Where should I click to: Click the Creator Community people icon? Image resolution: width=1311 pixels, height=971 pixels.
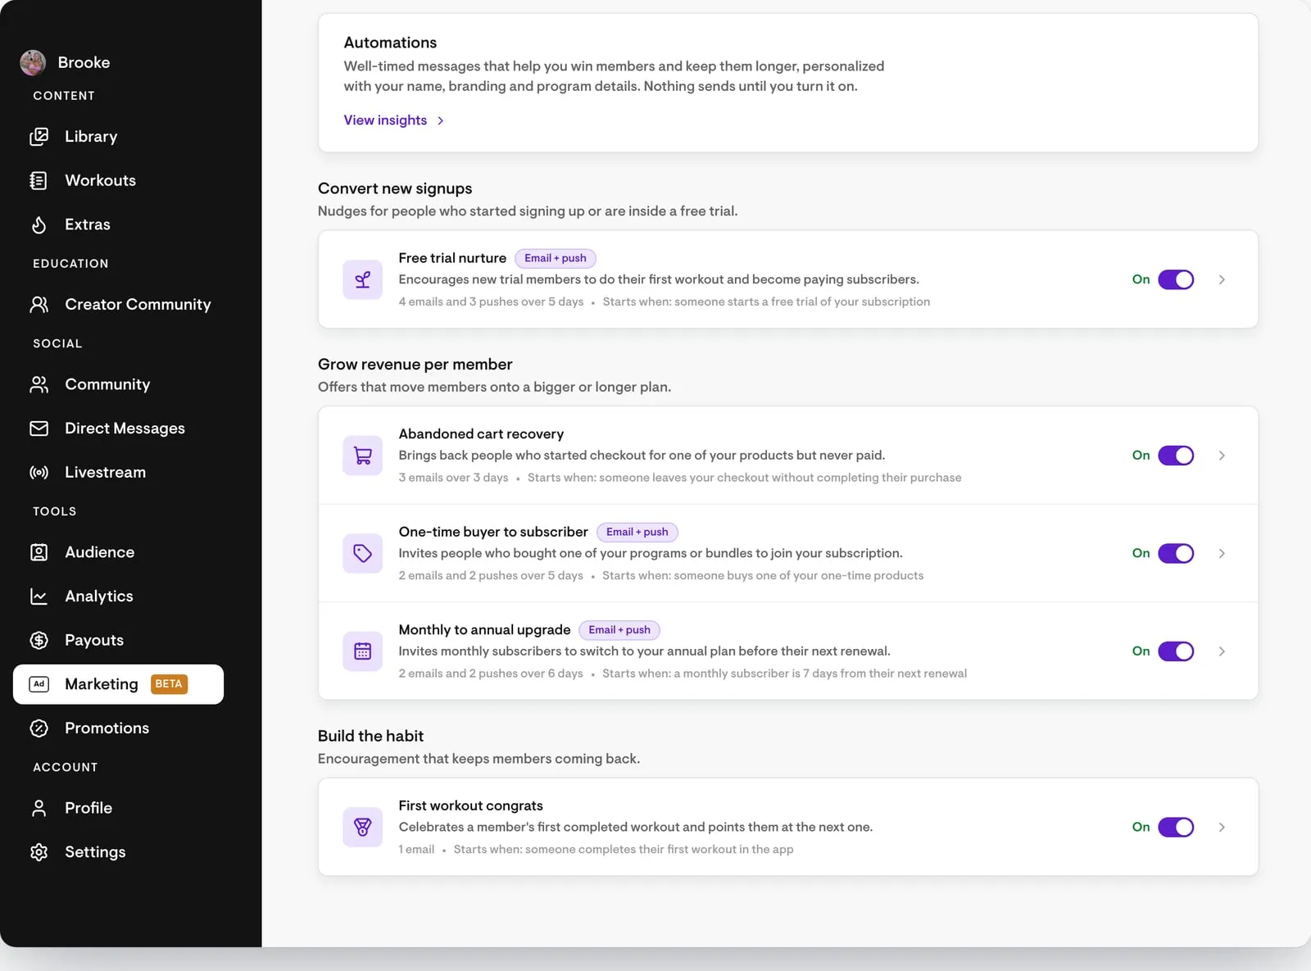click(x=39, y=305)
